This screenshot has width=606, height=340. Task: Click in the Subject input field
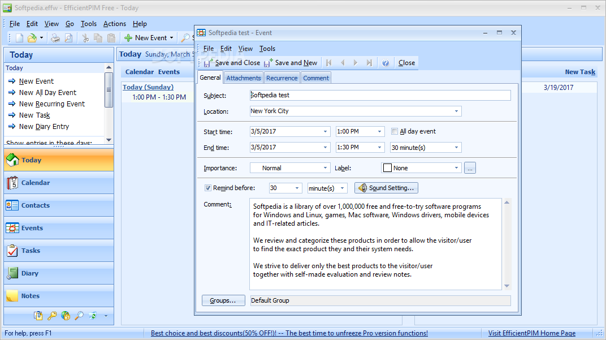click(x=380, y=95)
